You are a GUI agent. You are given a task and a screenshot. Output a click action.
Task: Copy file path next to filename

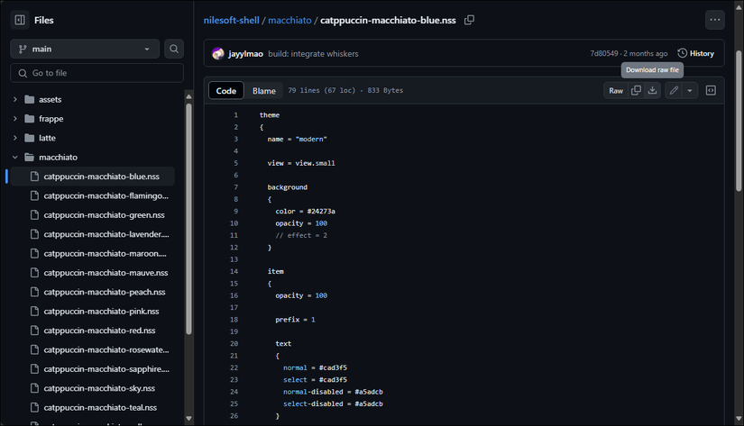(x=469, y=20)
